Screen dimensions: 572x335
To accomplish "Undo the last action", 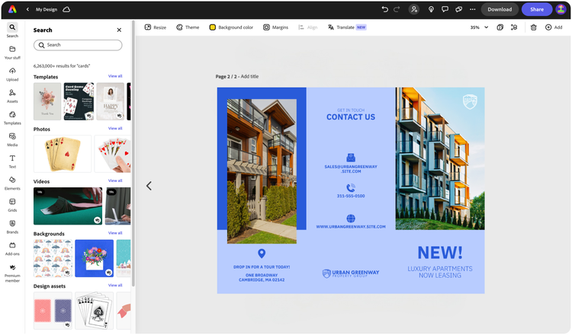I will (x=385, y=9).
